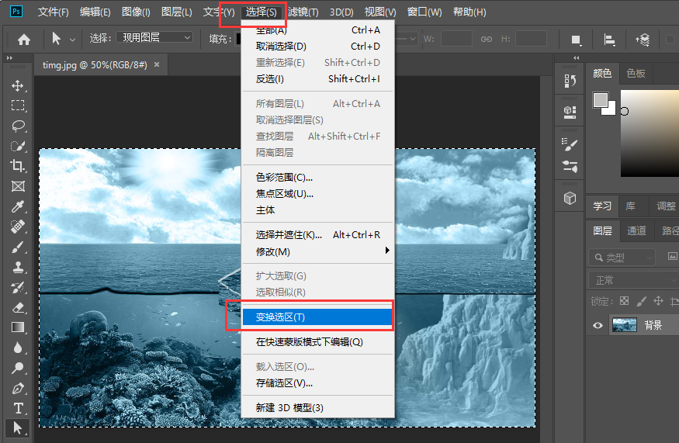Select the Lasso tool
This screenshot has height=443, width=679.
click(x=18, y=126)
